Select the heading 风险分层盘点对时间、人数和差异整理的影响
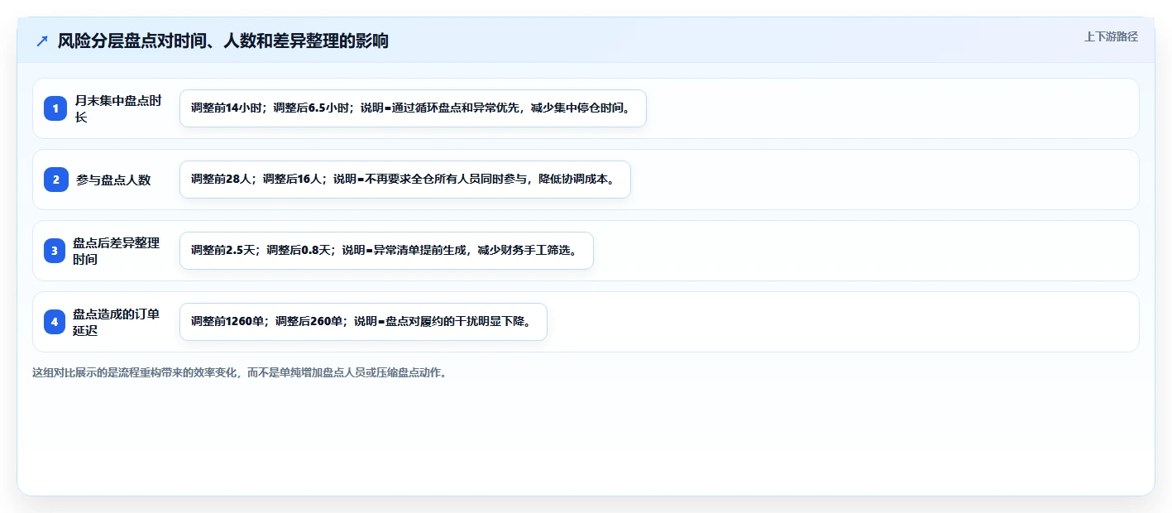 click(x=222, y=41)
